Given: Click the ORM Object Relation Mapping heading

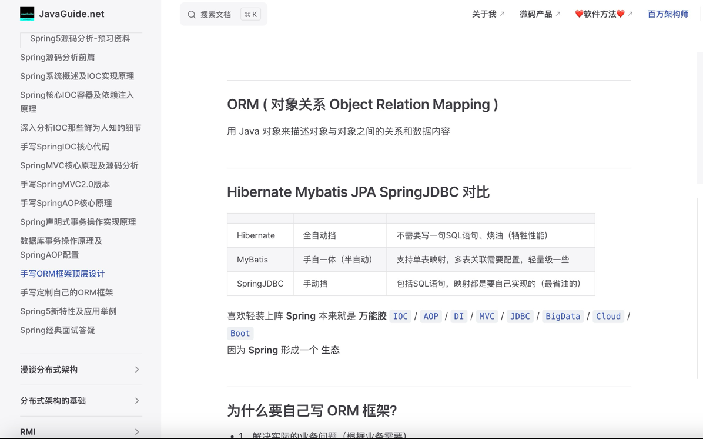Looking at the screenshot, I should 362,104.
